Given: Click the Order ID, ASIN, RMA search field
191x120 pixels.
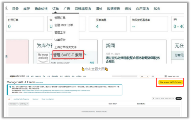Looking at the screenshot, I should click(164, 99).
